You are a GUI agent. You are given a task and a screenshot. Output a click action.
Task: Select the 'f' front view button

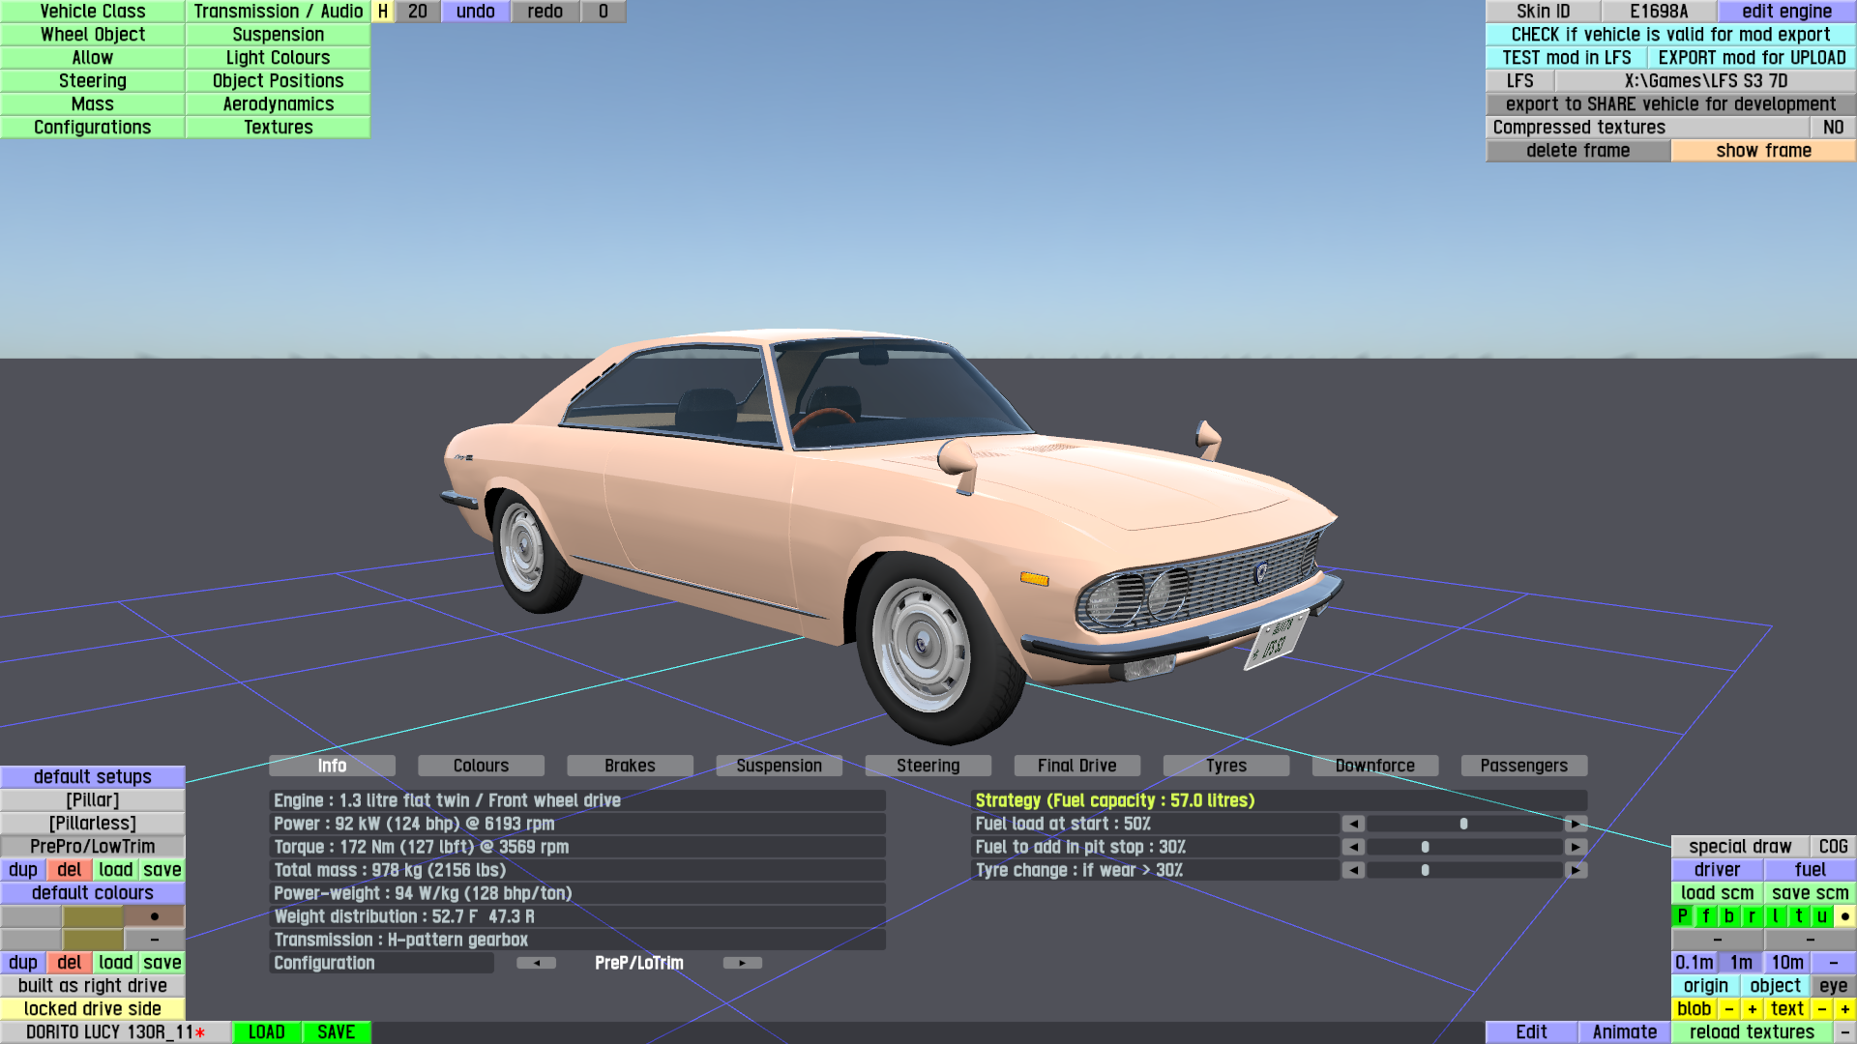coord(1706,916)
